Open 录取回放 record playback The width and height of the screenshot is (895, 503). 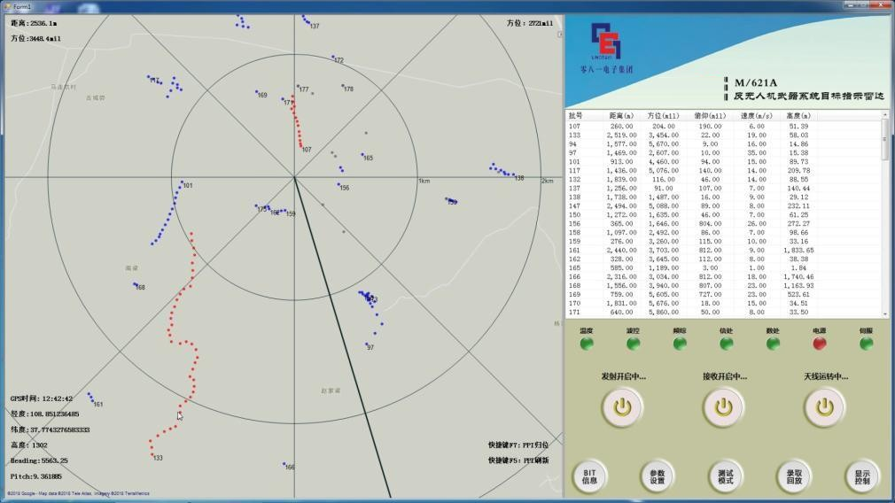794,476
